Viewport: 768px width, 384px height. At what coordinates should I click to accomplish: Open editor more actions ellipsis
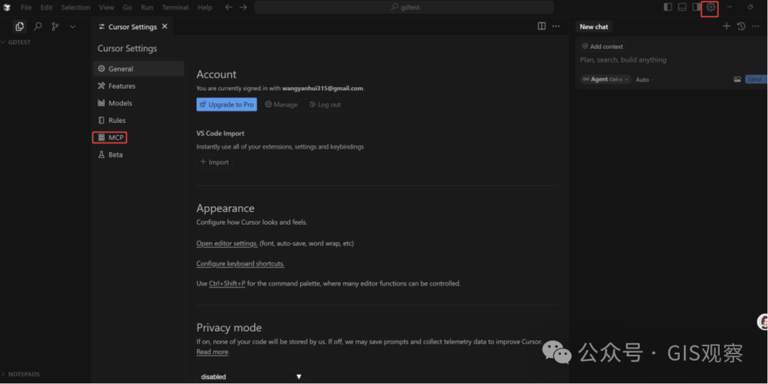tap(556, 26)
